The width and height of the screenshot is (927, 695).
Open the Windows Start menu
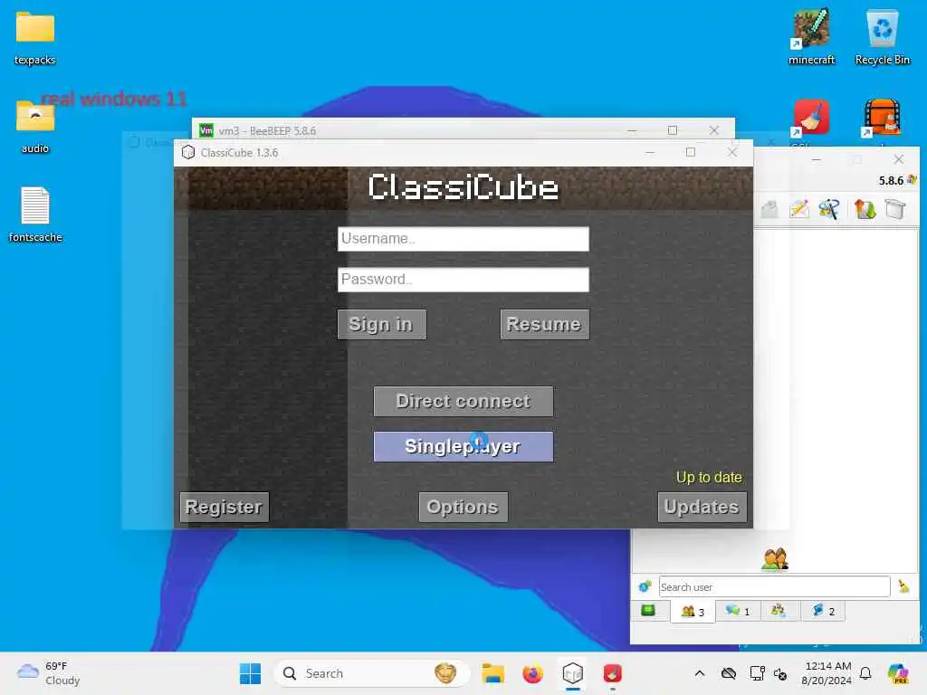pyautogui.click(x=250, y=673)
